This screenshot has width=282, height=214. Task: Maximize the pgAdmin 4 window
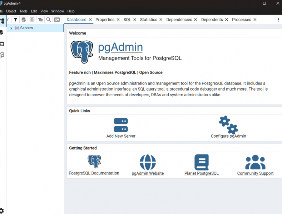tap(264, 3)
